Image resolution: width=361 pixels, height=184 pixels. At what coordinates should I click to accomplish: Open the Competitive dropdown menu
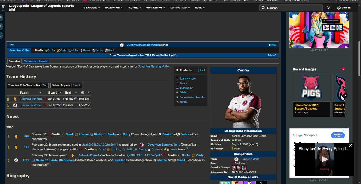pos(156,8)
